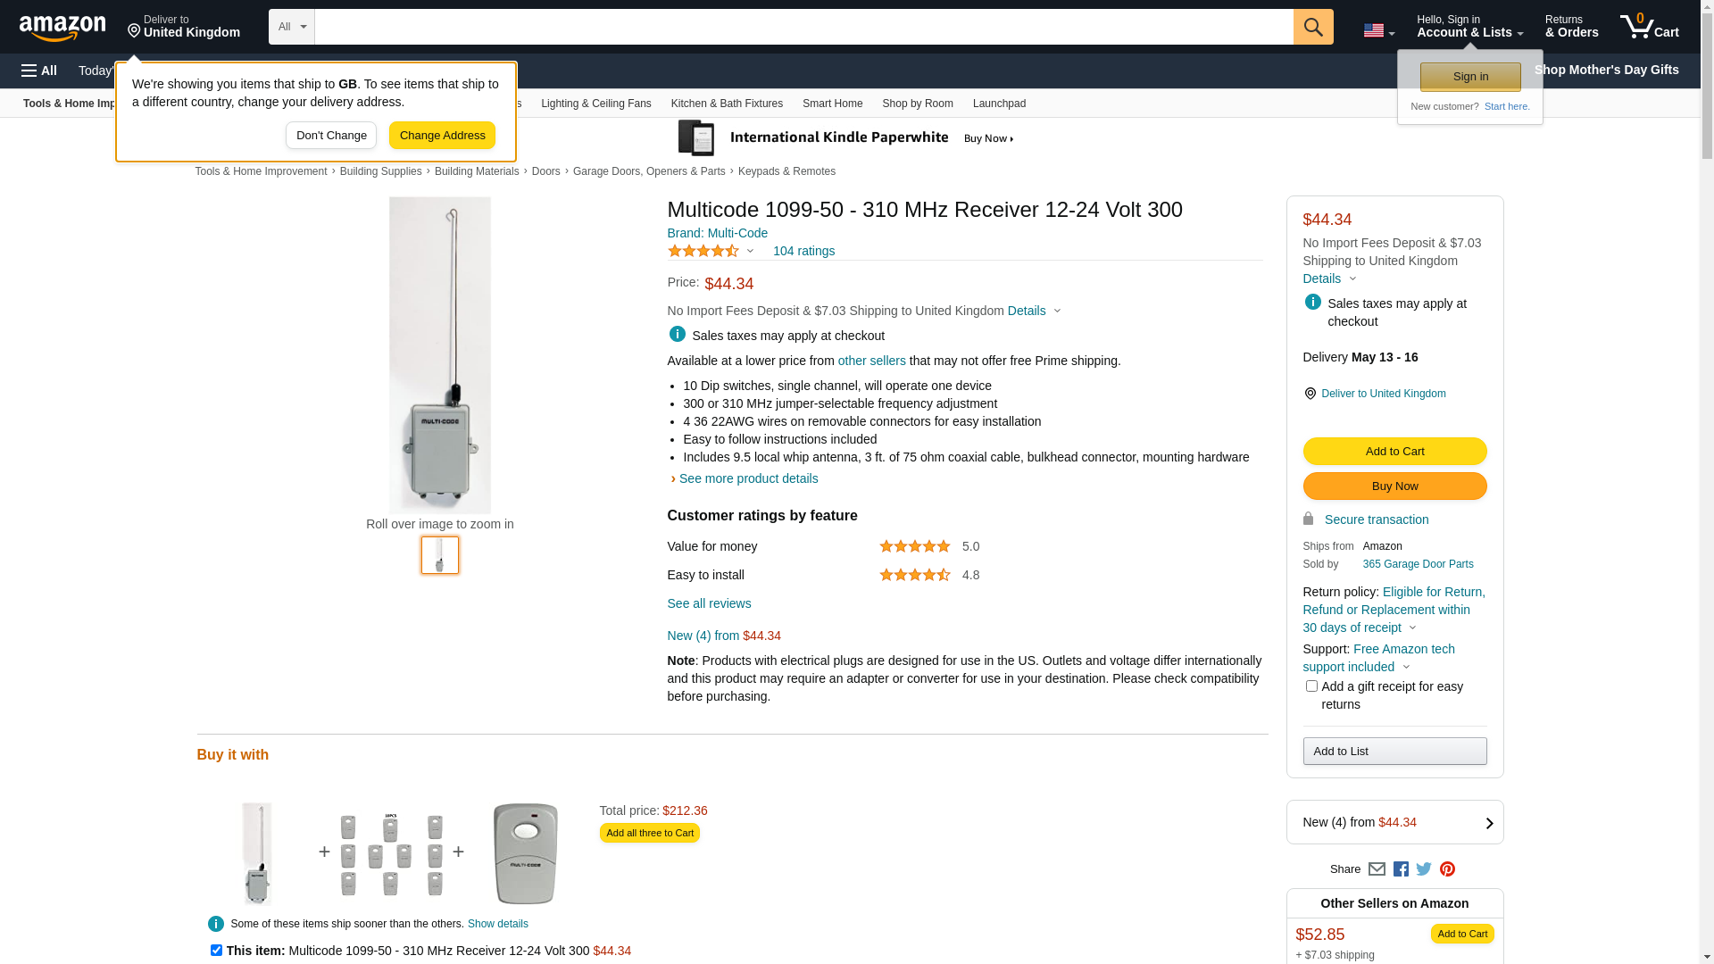Open the 104 ratings link
The width and height of the screenshot is (1714, 964).
pos(803,252)
